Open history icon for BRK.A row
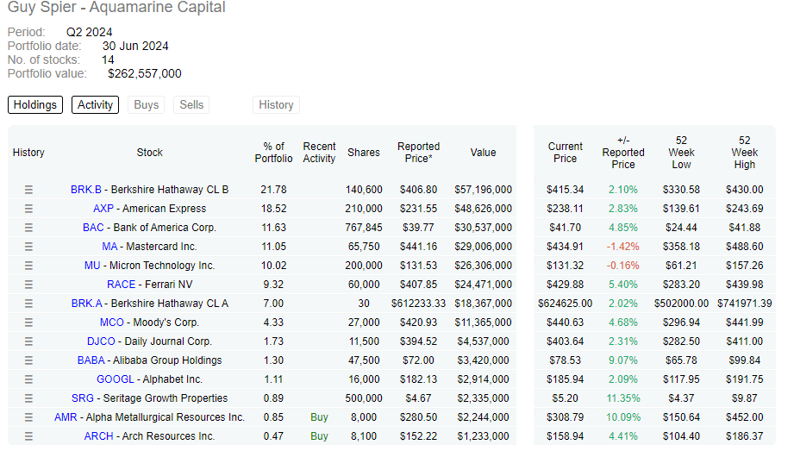The width and height of the screenshot is (794, 451). (28, 304)
